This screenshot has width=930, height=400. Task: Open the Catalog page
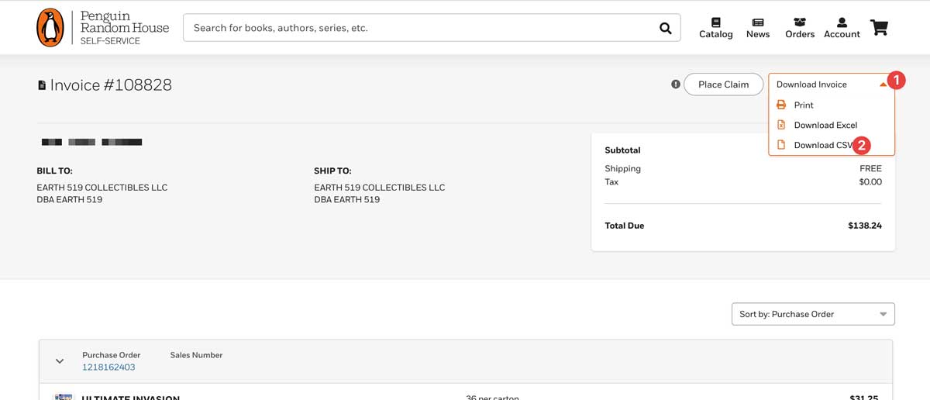pos(715,28)
